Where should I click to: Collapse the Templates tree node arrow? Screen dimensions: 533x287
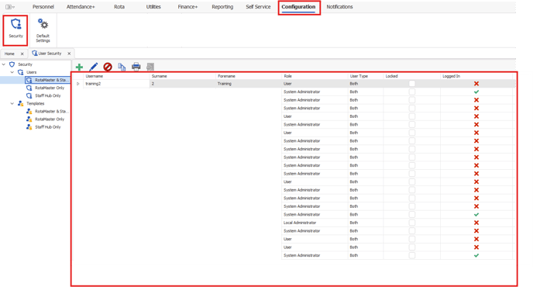pos(12,103)
